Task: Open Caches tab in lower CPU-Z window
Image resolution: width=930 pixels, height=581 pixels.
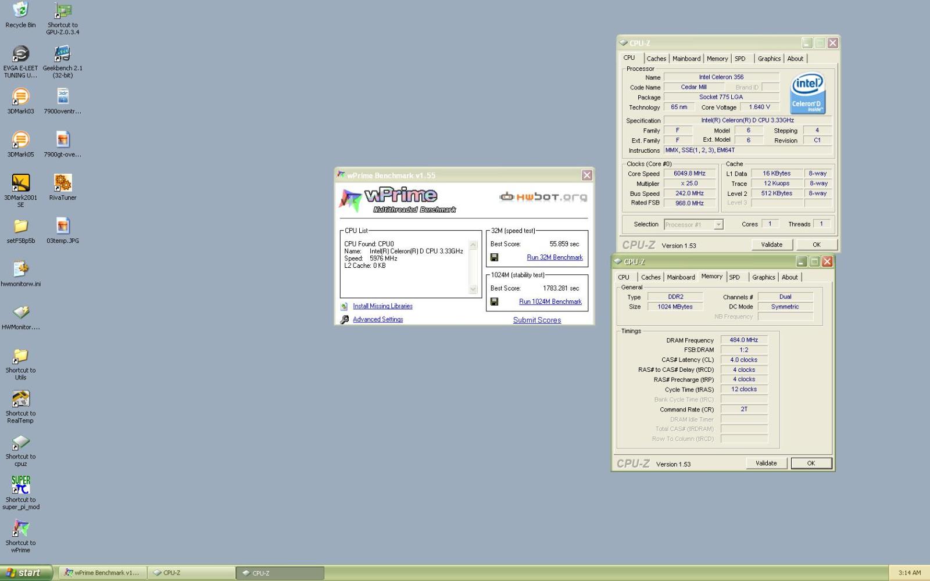Action: [x=650, y=277]
